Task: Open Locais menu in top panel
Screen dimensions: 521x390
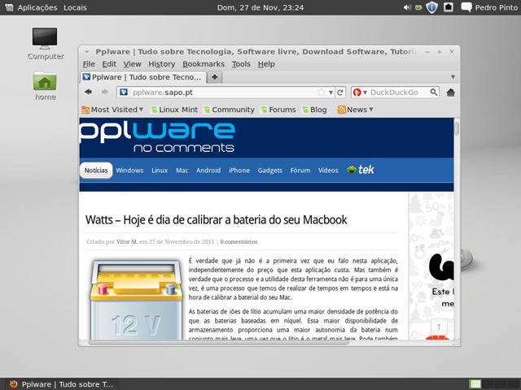Action: [75, 7]
